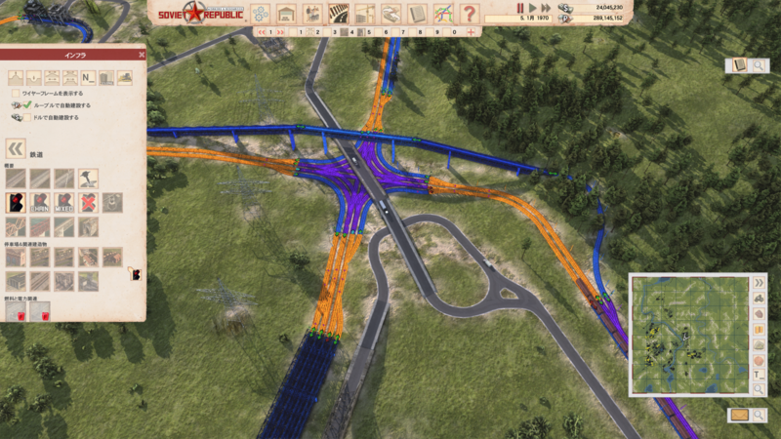Set game to fast-forward speed
The image size is (781, 439).
(547, 7)
